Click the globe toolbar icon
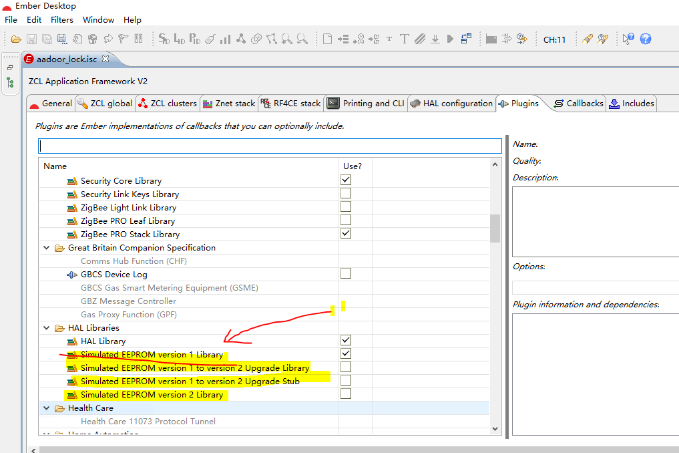The width and height of the screenshot is (679, 453). point(92,39)
